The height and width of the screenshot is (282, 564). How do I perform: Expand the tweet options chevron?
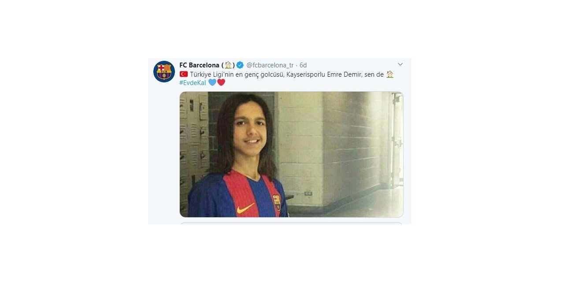tap(400, 64)
